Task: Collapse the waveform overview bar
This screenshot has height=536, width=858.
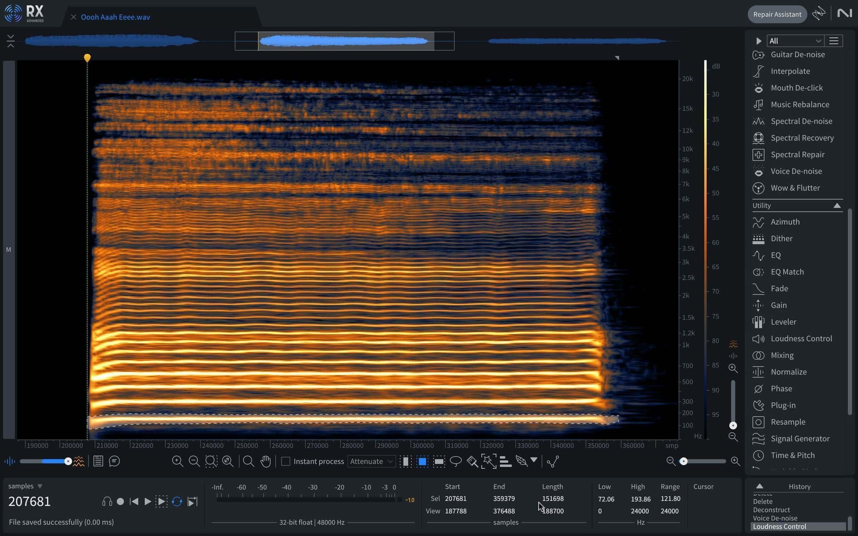Action: 10,41
